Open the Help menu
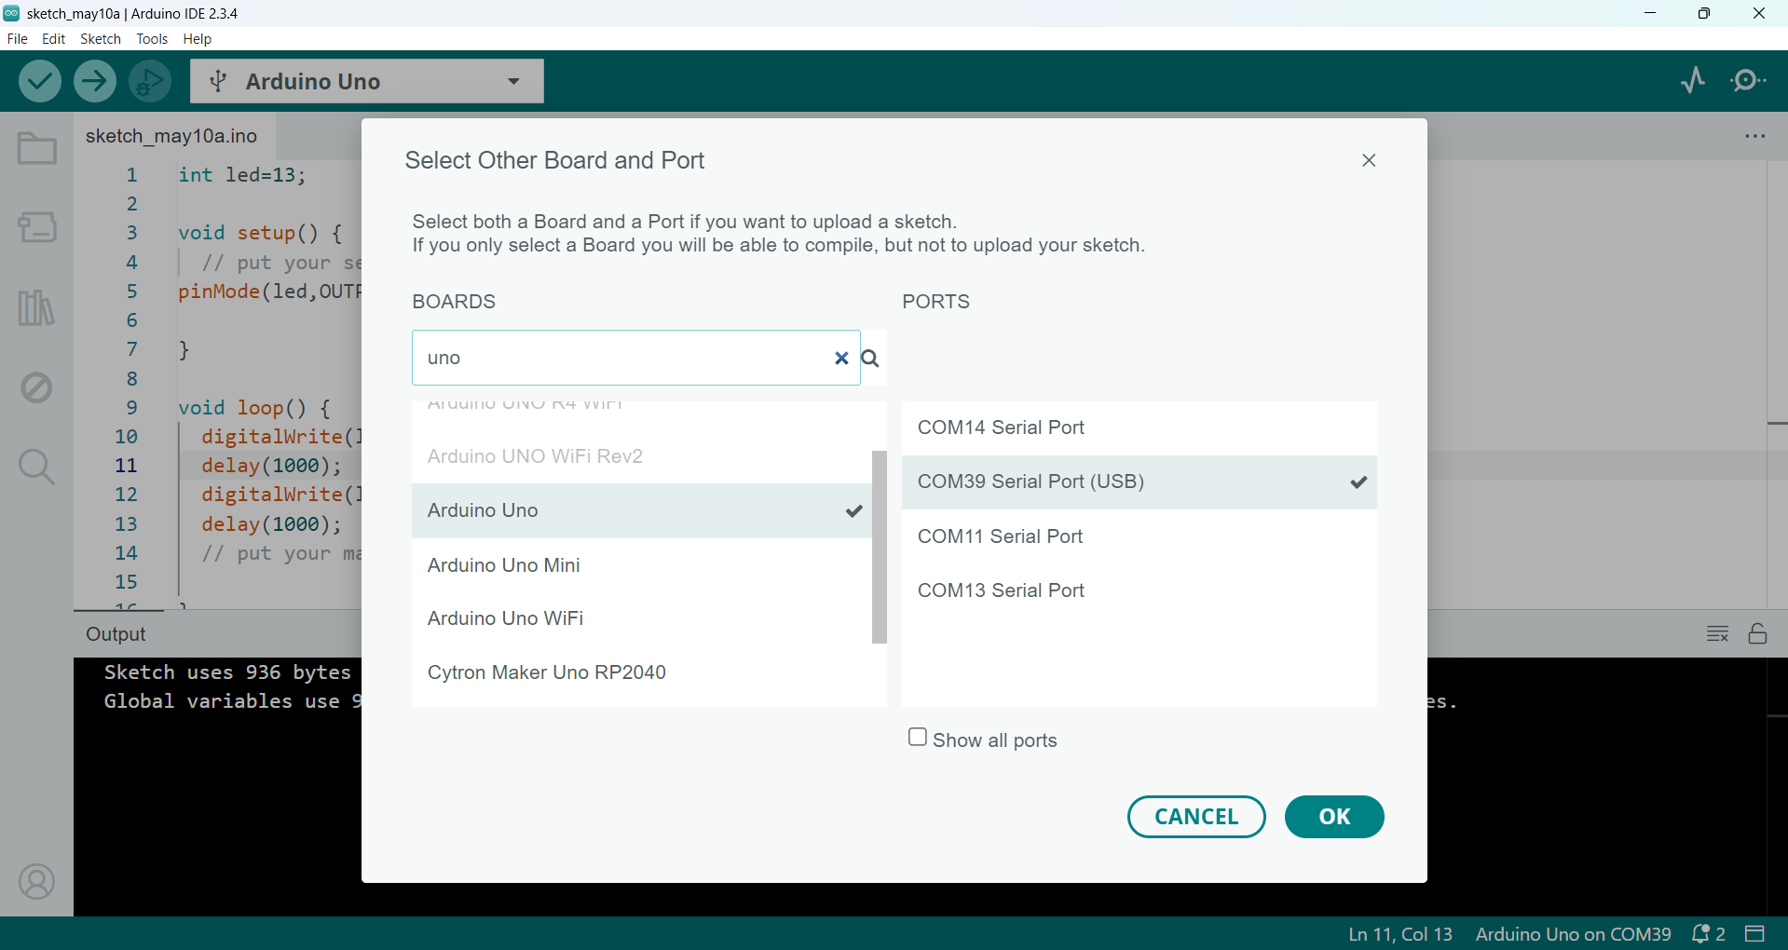The height and width of the screenshot is (950, 1788). coord(198,39)
